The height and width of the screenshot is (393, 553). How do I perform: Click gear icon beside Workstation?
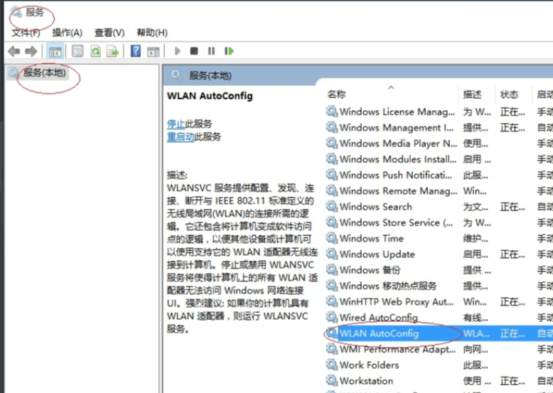tap(331, 380)
